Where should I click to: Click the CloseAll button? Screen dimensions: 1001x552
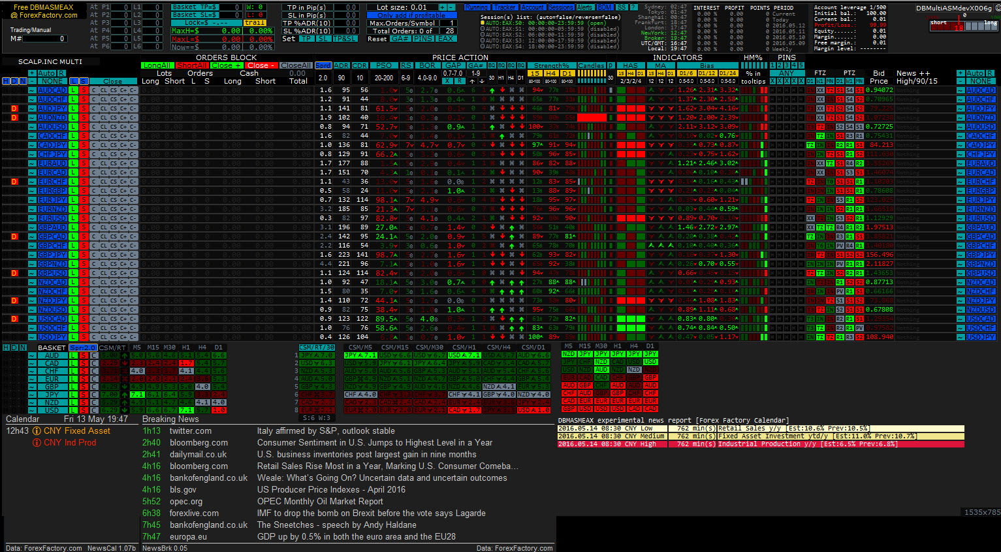296,65
